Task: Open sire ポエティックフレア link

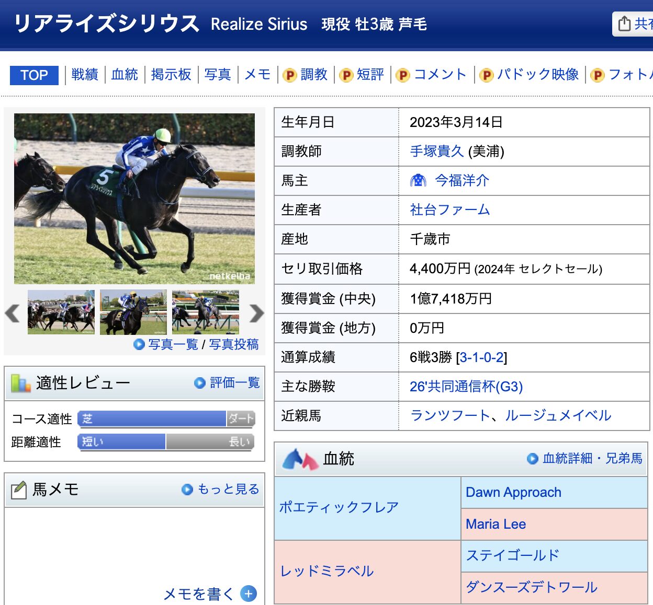Action: [339, 507]
